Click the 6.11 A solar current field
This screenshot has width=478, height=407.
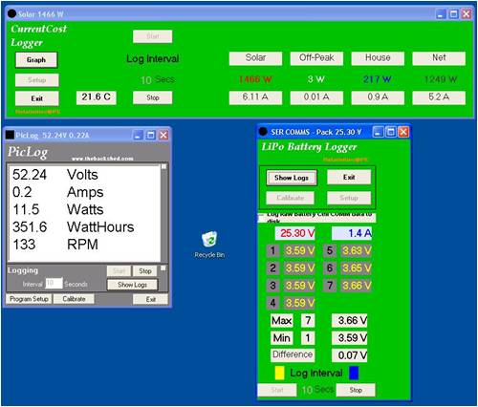point(255,97)
